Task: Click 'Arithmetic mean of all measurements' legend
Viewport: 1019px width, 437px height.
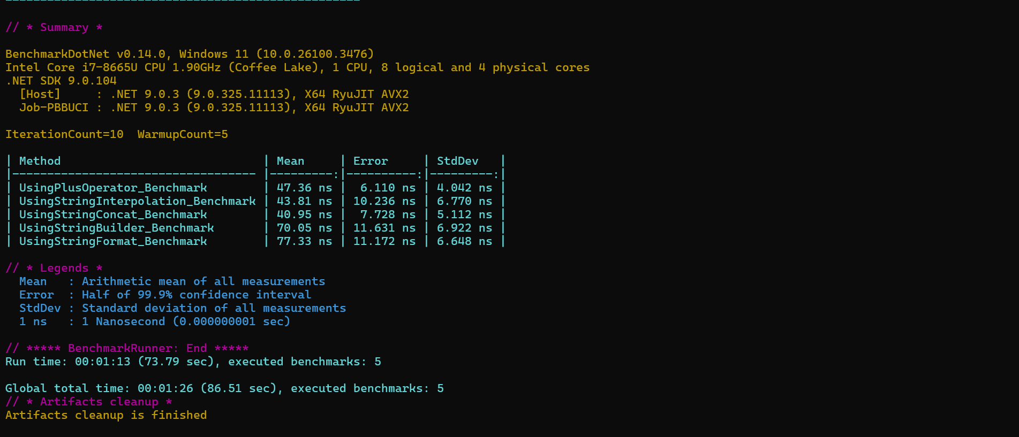Action: 203,281
